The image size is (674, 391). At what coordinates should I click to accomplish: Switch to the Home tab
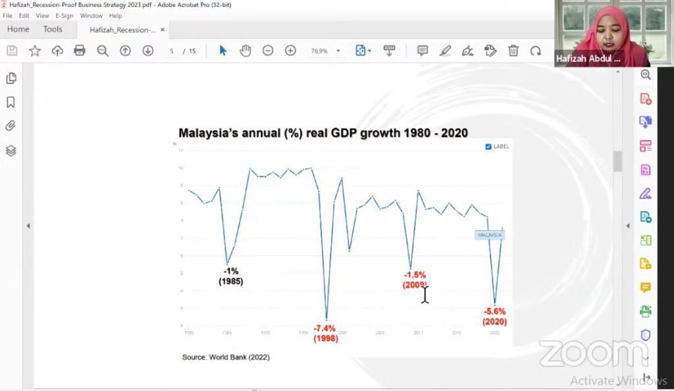pos(18,29)
